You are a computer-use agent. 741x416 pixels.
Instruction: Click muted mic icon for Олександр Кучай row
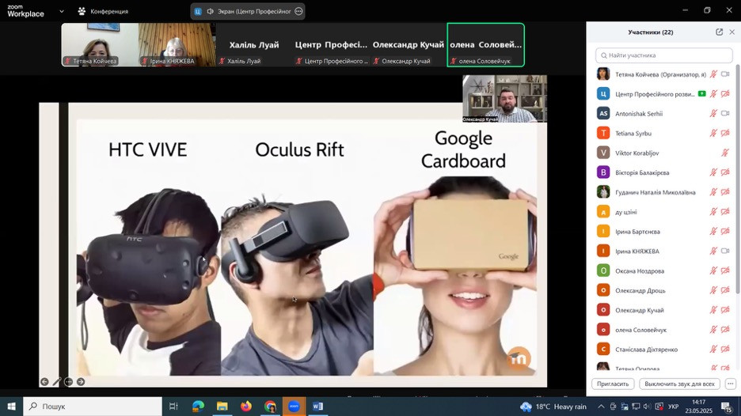point(713,310)
